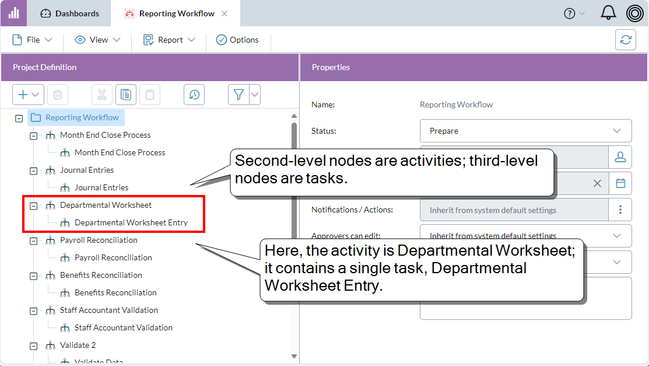Select the Month End Close Process child task
This screenshot has height=366, width=649.
(x=120, y=152)
